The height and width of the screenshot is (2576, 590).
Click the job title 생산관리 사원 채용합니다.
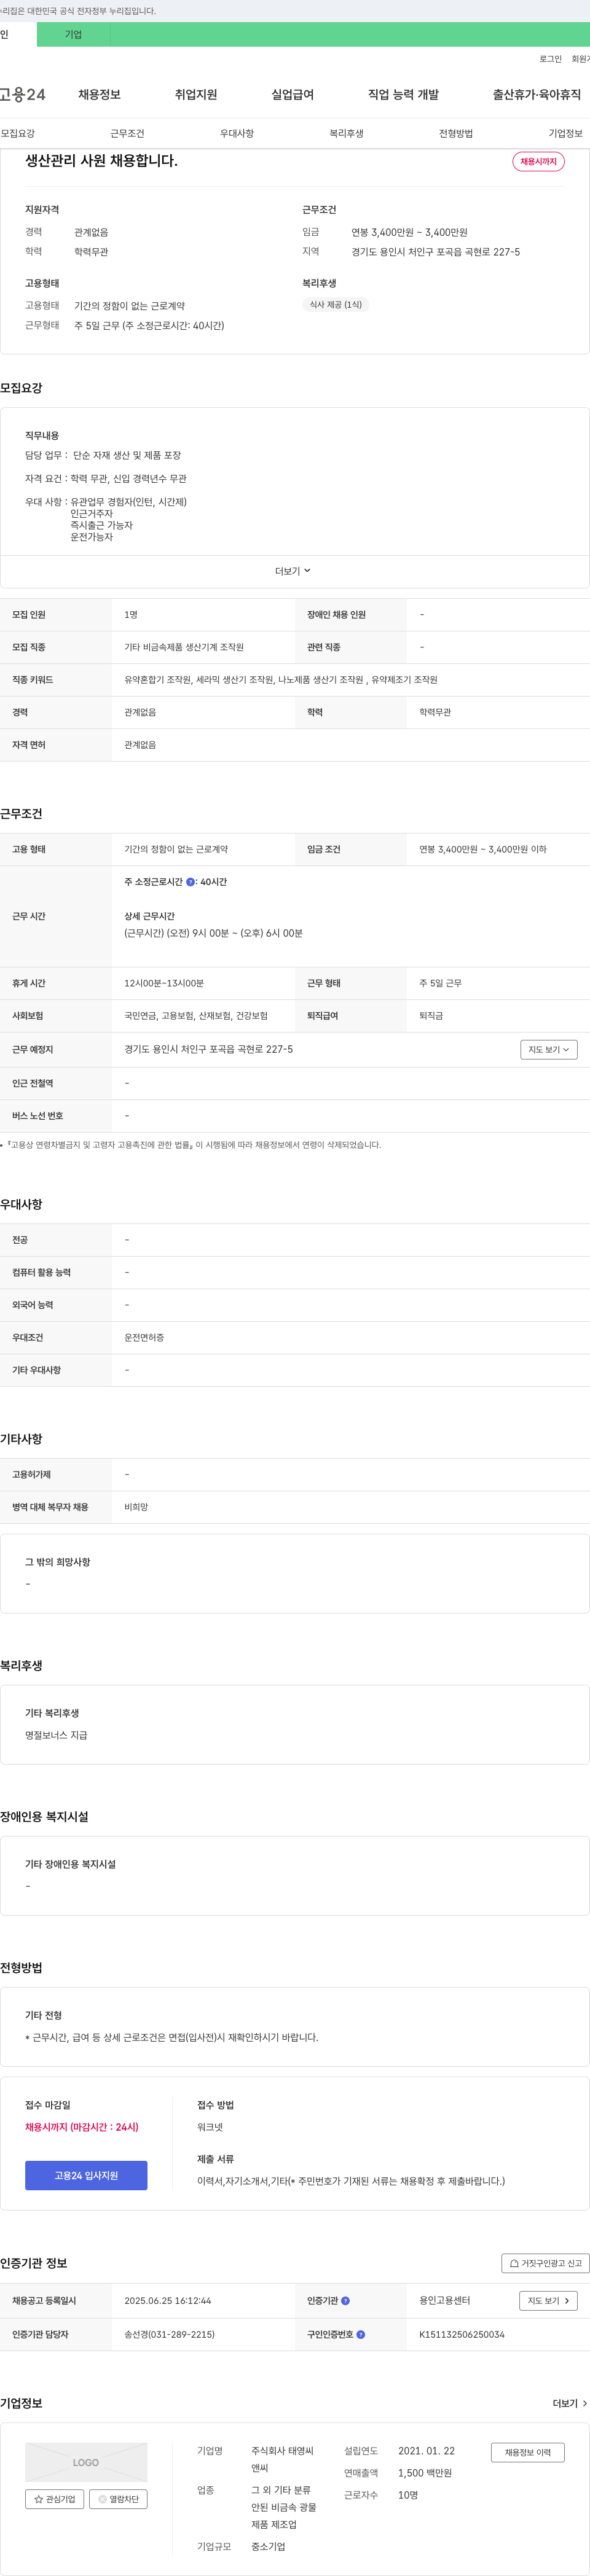(101, 161)
